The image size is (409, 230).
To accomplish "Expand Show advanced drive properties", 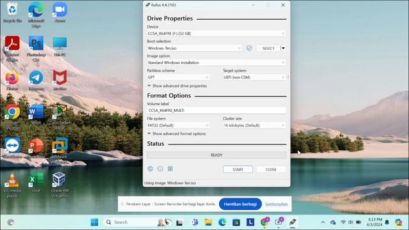I will coord(177,86).
